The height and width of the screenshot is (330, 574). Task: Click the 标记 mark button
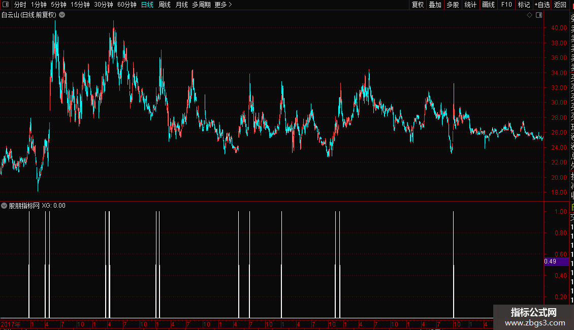tap(524, 5)
